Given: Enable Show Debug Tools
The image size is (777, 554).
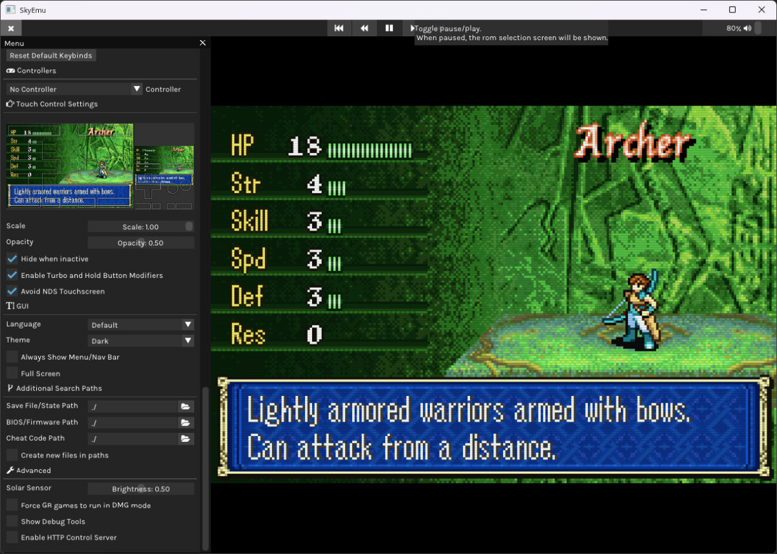Looking at the screenshot, I should (x=12, y=522).
